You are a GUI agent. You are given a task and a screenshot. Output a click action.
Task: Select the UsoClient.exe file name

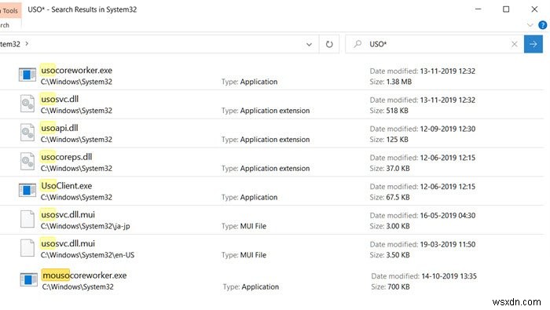pyautogui.click(x=66, y=186)
